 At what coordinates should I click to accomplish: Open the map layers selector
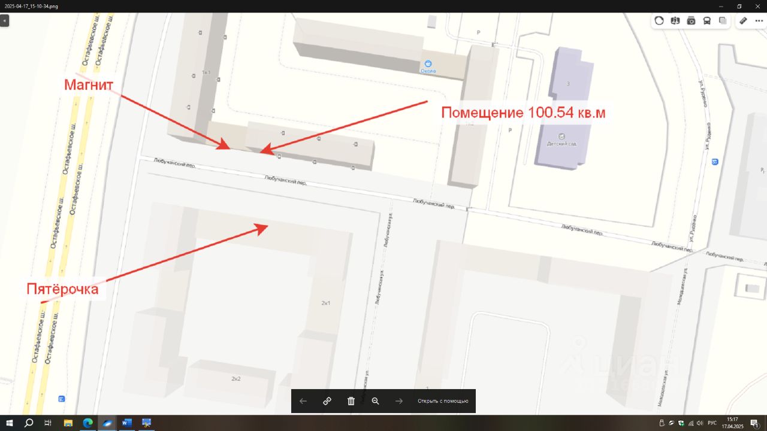click(x=723, y=20)
